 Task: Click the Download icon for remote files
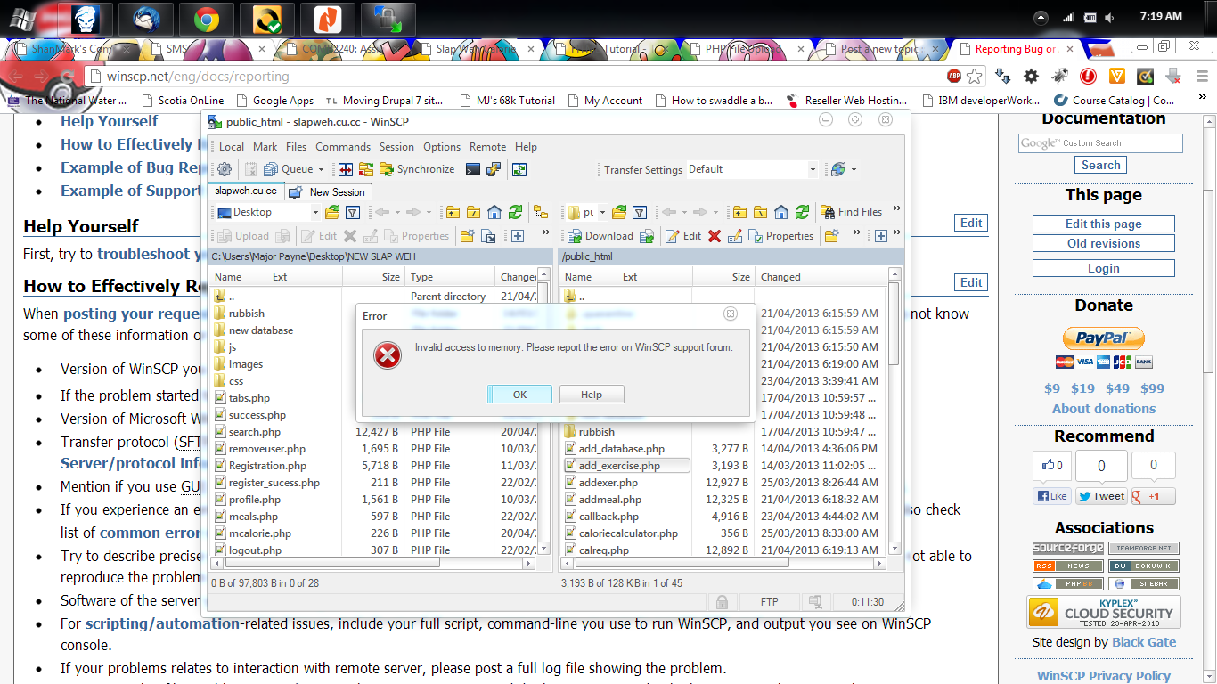(x=576, y=236)
